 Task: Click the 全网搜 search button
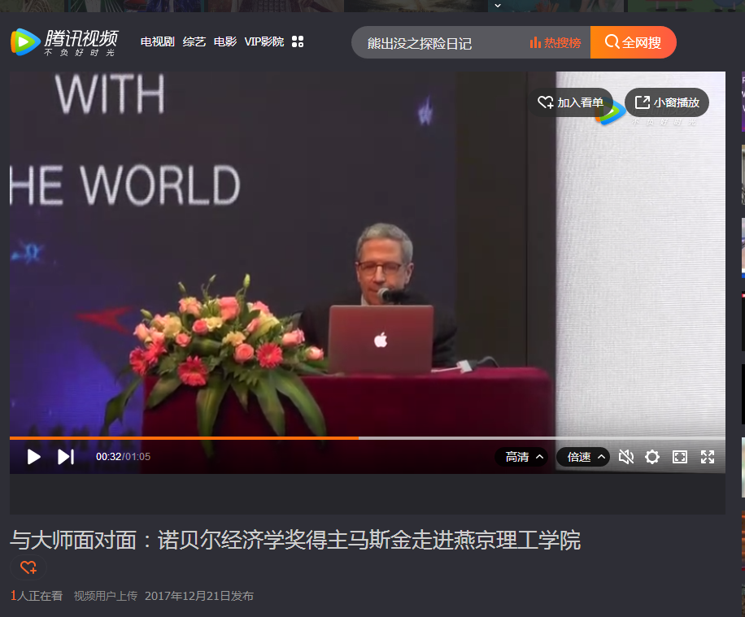click(633, 42)
